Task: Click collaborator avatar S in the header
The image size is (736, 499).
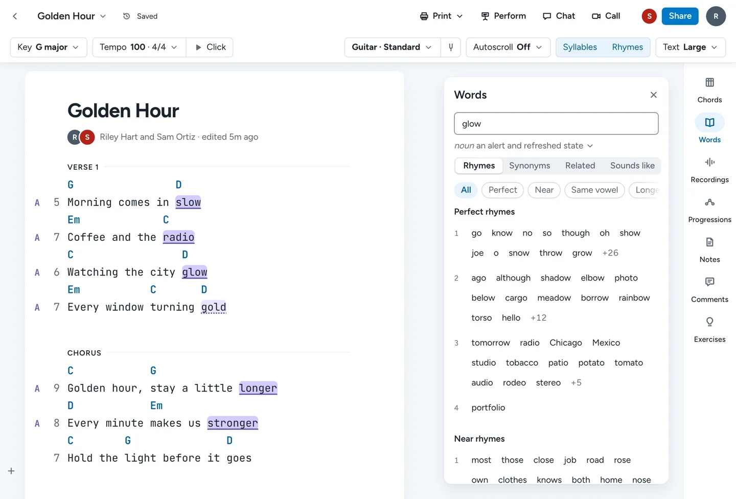Action: [649, 16]
